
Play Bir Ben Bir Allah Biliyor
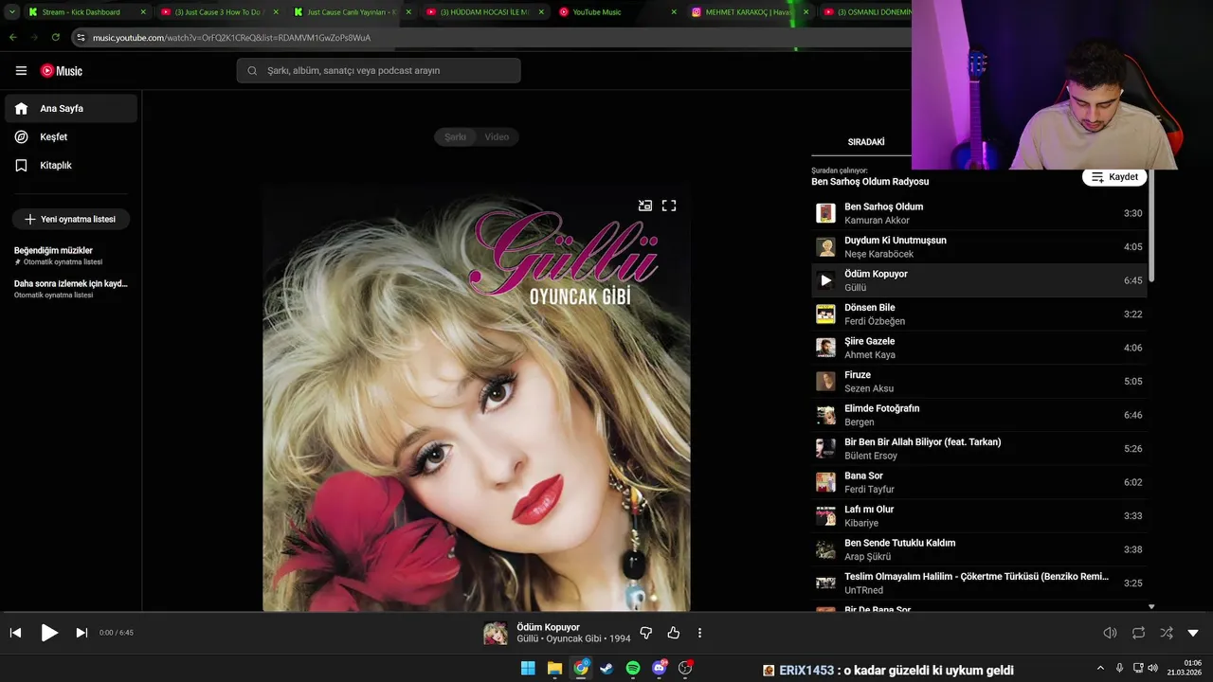click(979, 449)
